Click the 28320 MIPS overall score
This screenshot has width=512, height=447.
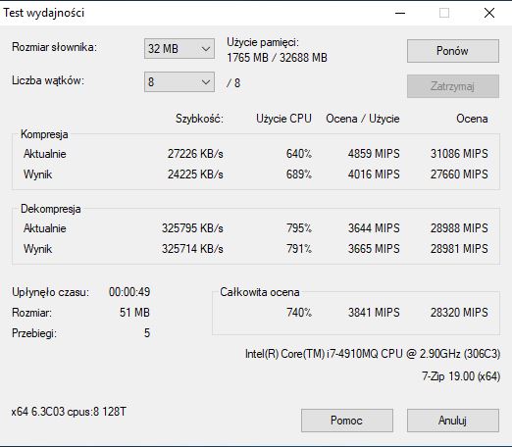(459, 313)
